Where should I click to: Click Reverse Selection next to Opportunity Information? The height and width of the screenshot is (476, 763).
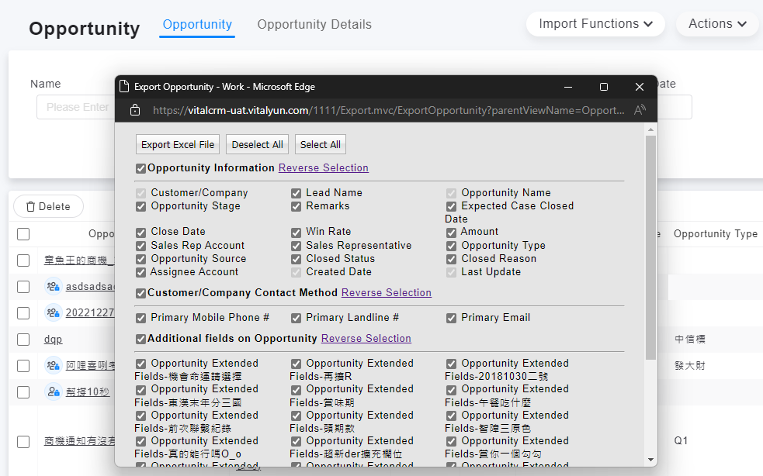tap(323, 168)
